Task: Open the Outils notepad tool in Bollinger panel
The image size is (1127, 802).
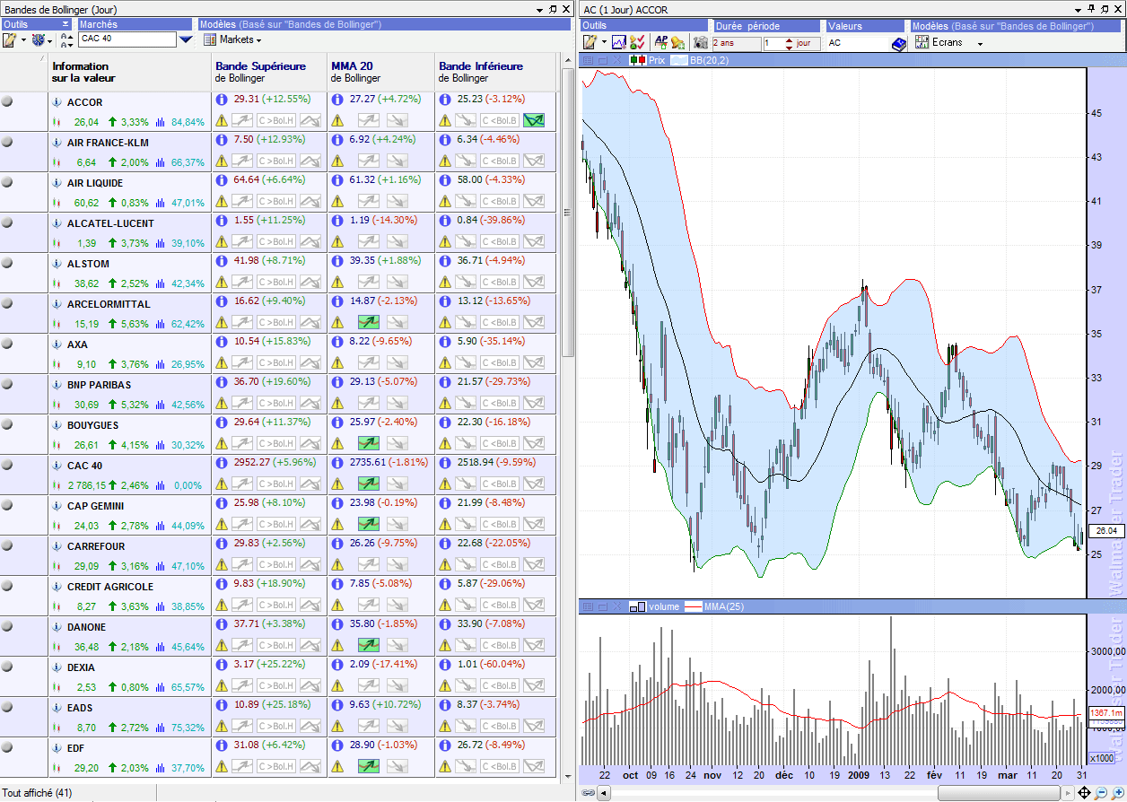Action: [x=10, y=40]
